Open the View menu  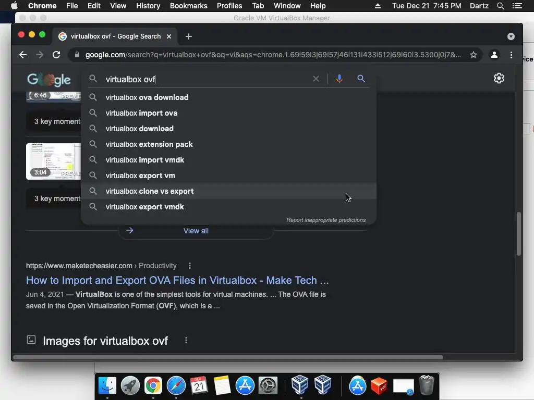click(x=118, y=6)
